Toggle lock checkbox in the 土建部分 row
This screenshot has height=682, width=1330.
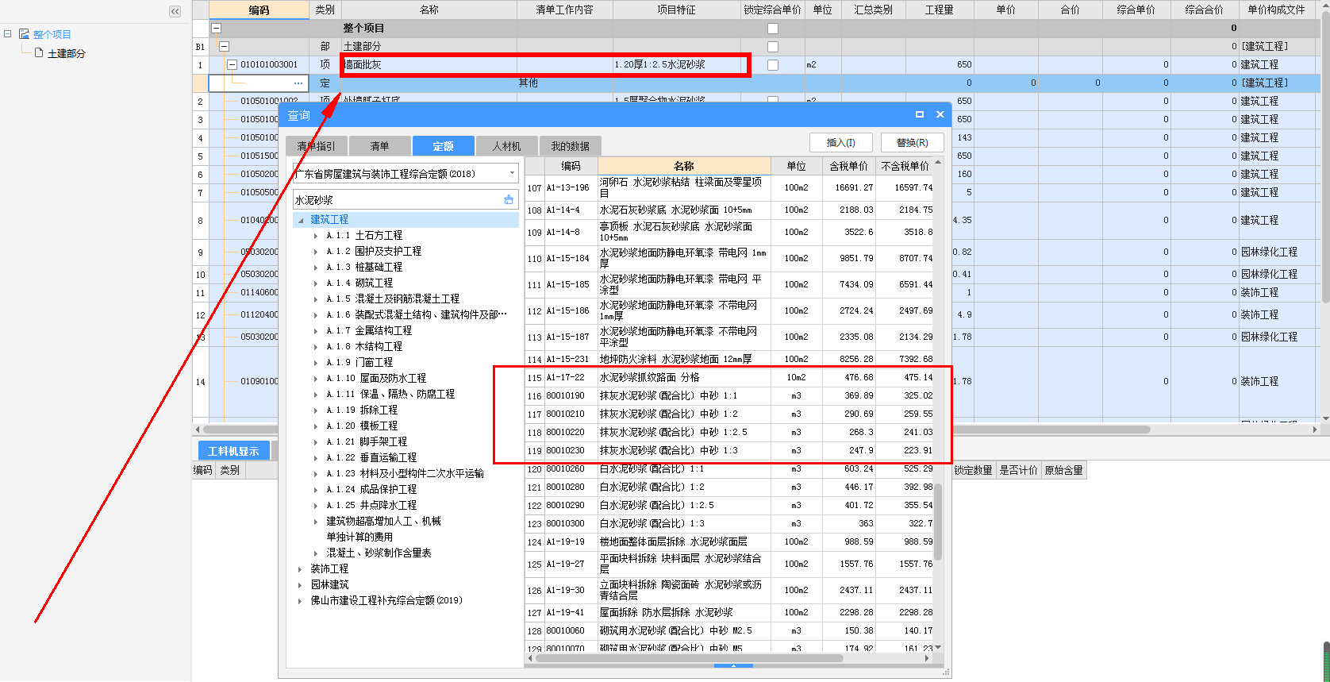[x=773, y=47]
